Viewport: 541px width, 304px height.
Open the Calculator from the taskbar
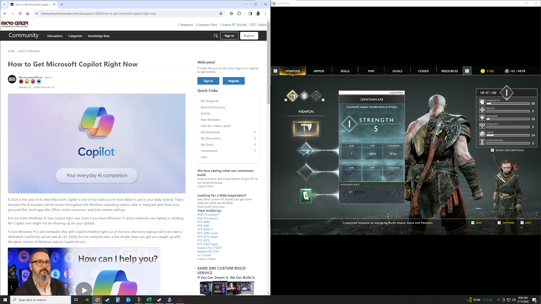point(118,300)
